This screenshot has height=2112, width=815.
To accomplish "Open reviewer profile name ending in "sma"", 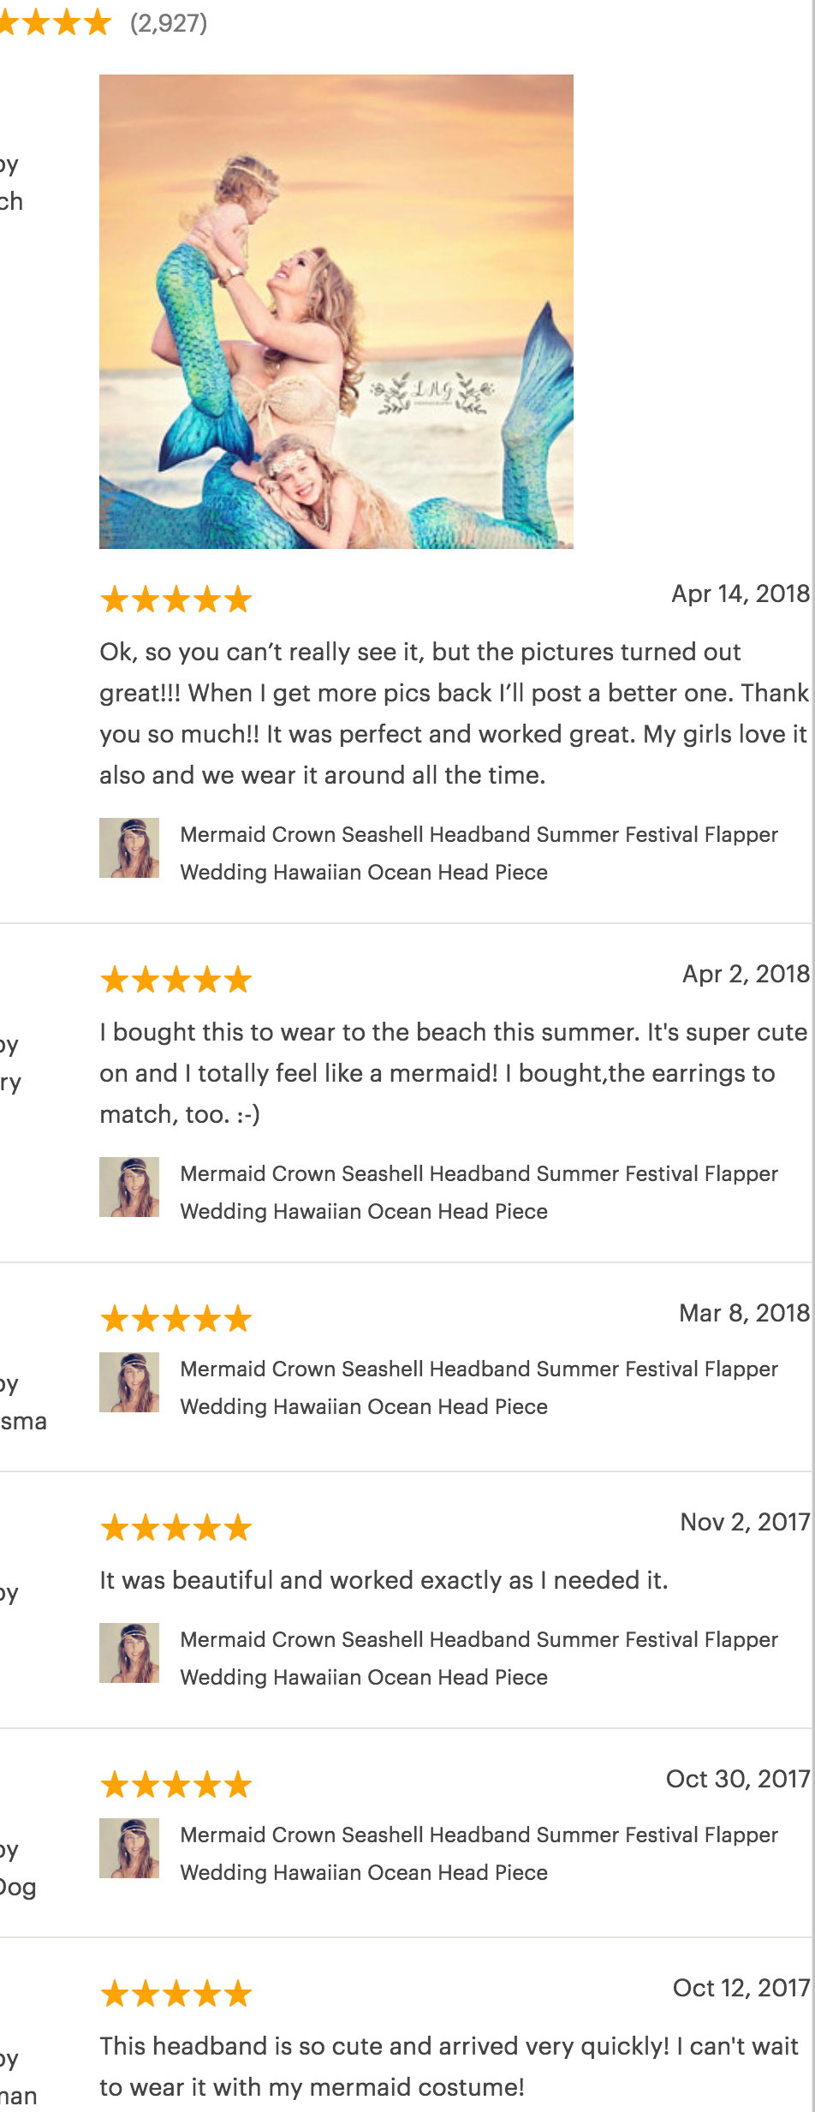I will (x=23, y=1422).
